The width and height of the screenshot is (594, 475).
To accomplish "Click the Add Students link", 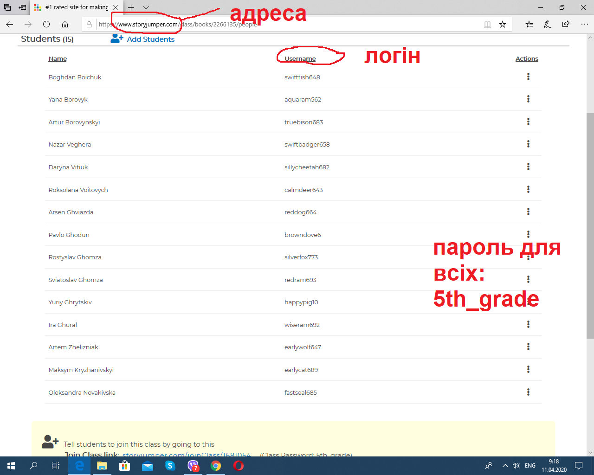I will [150, 39].
